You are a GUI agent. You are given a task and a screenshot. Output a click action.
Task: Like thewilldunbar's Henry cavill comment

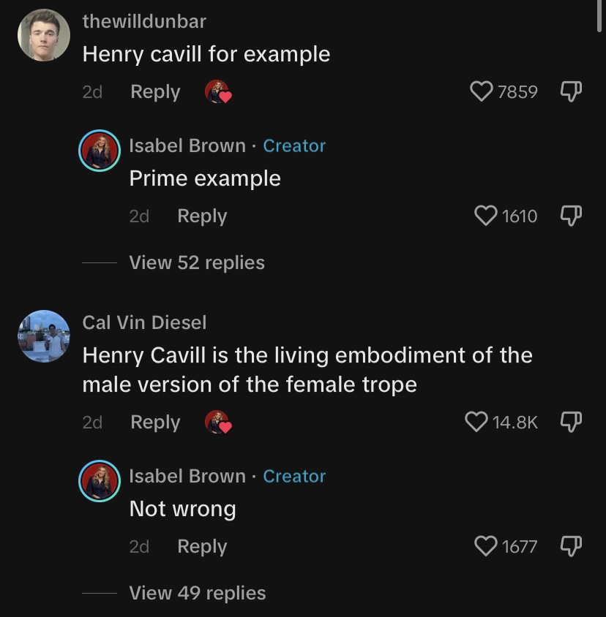pyautogui.click(x=481, y=91)
